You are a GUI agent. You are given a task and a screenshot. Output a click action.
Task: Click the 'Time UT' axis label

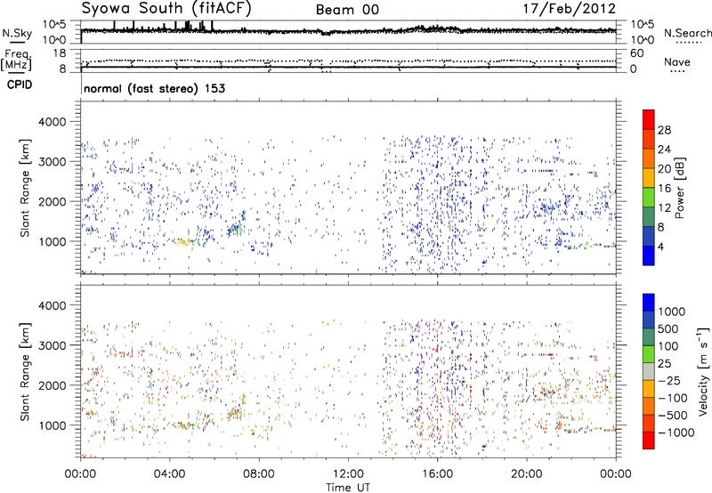click(x=348, y=488)
